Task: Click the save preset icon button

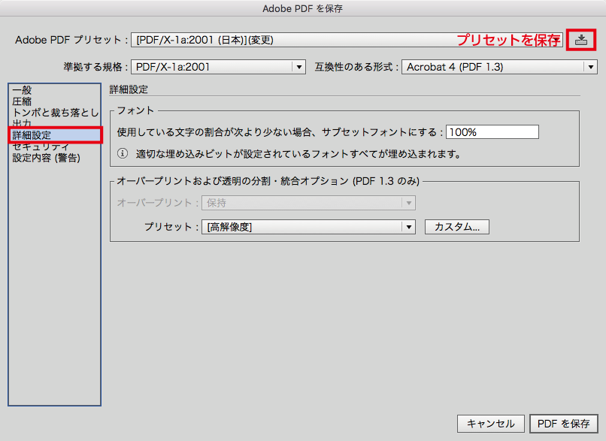Action: (581, 40)
